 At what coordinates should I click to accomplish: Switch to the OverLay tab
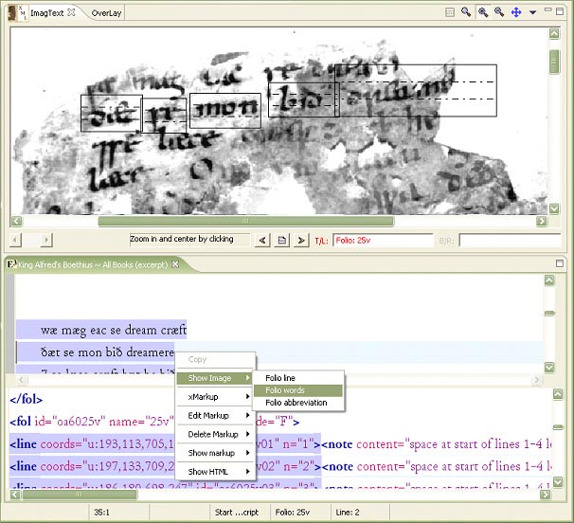point(106,13)
